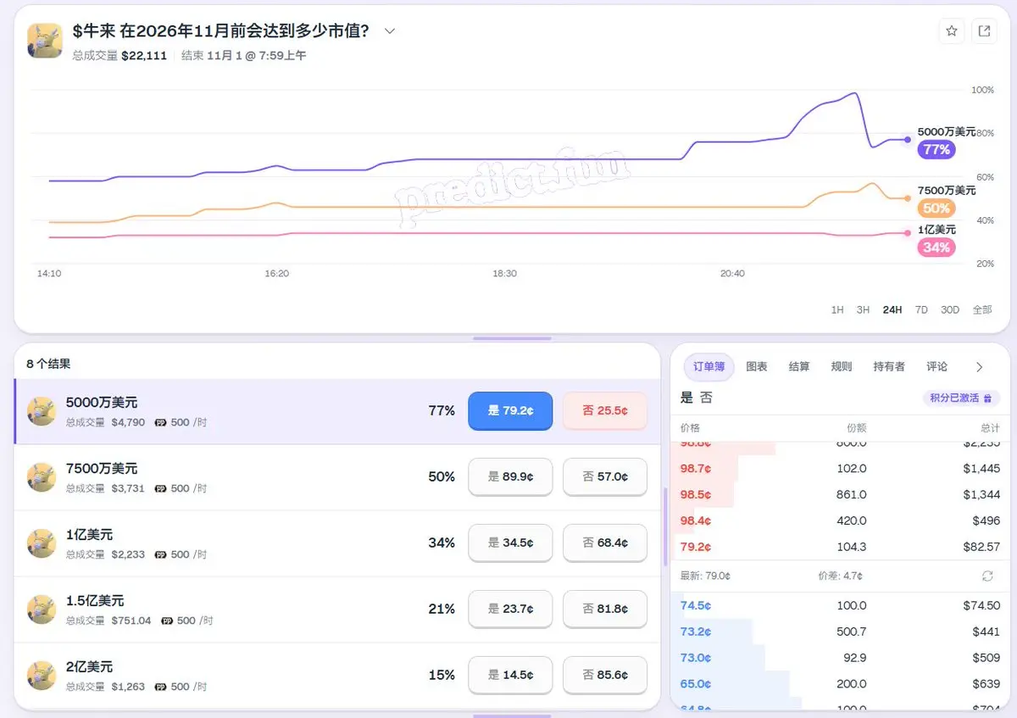Viewport: 1017px width, 718px height.
Task: Buy No at 25.5¢ for 5000万美元
Action: click(x=605, y=411)
